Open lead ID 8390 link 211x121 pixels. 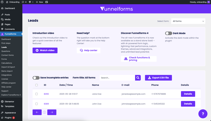tap(46, 94)
